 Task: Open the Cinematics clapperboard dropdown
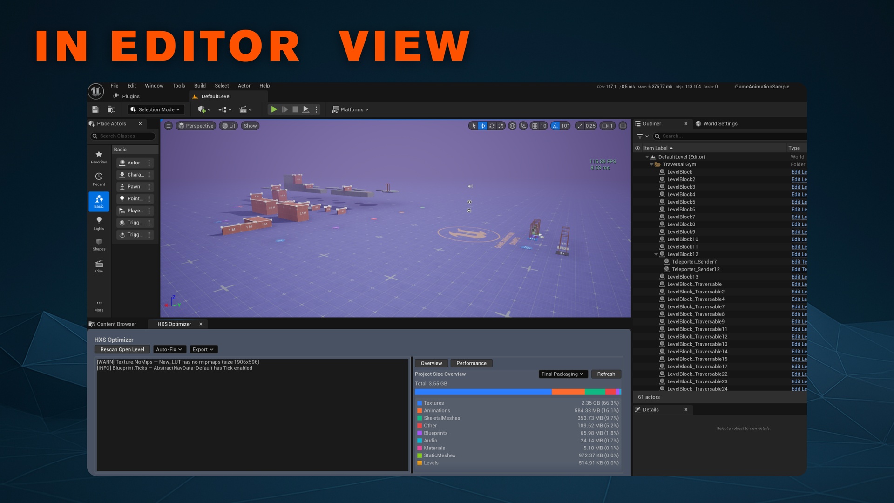click(x=245, y=109)
